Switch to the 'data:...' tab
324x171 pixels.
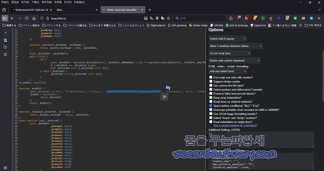point(76,10)
